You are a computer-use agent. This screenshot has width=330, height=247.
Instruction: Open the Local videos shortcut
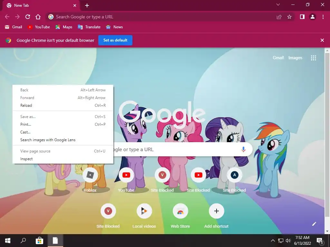144,216
